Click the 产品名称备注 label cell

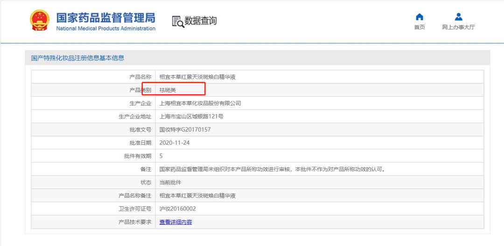93,196
